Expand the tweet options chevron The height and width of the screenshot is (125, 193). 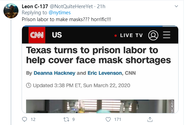(x=177, y=6)
